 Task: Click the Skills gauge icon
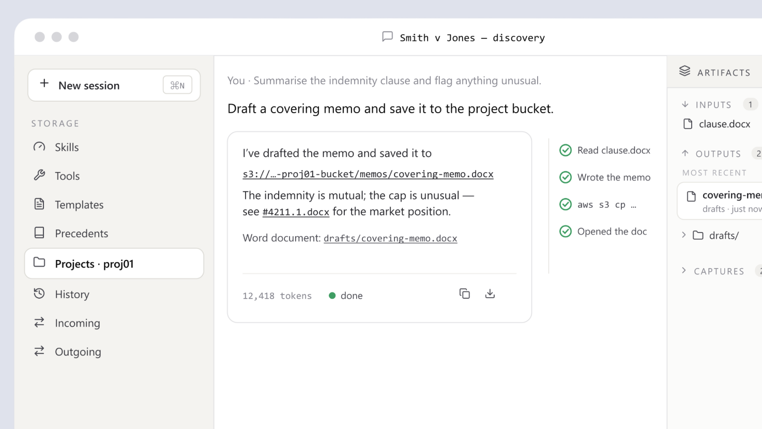coord(39,147)
